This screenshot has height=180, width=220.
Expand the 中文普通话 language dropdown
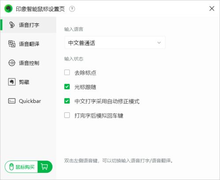pyautogui.click(x=115, y=43)
